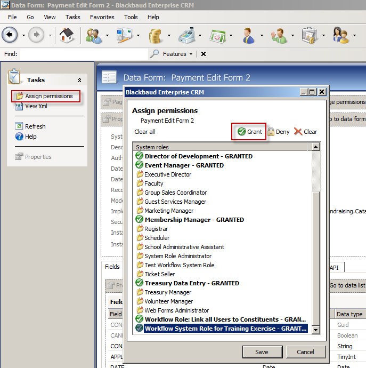Viewport: 366px width, 368px height.
Task: Click the Save button
Action: [x=262, y=352]
